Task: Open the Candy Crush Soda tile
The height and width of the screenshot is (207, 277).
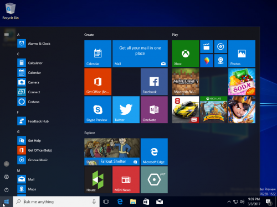Action: coord(242,82)
